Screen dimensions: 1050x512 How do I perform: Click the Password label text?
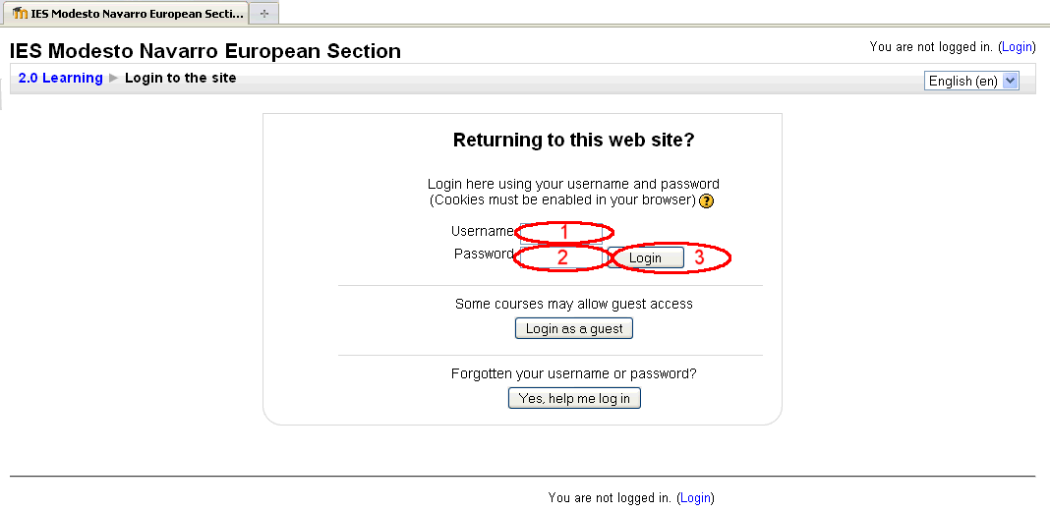coord(484,254)
